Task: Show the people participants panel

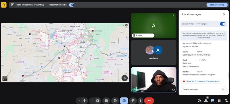Action: coord(206,101)
